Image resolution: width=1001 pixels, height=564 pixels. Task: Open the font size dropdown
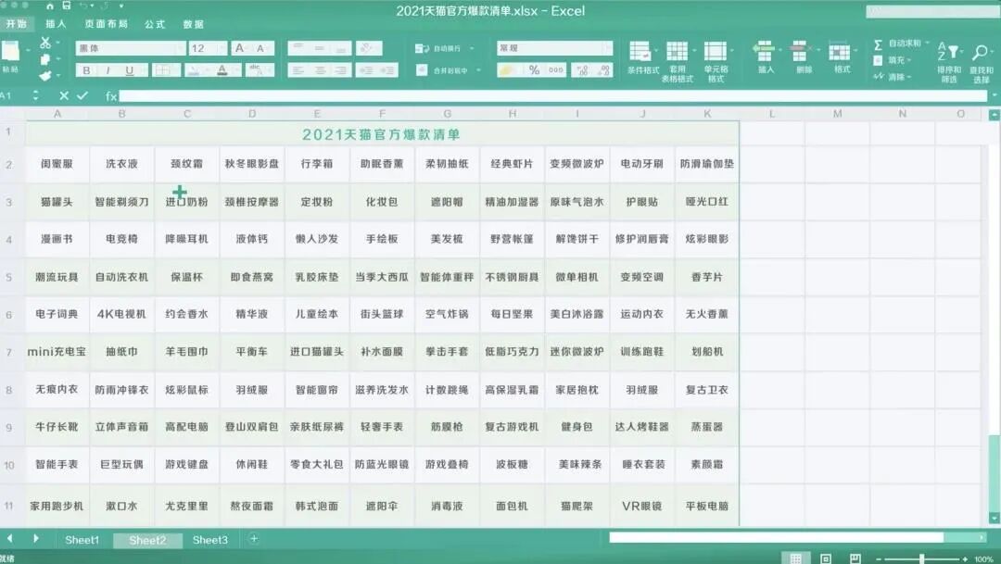click(x=220, y=46)
